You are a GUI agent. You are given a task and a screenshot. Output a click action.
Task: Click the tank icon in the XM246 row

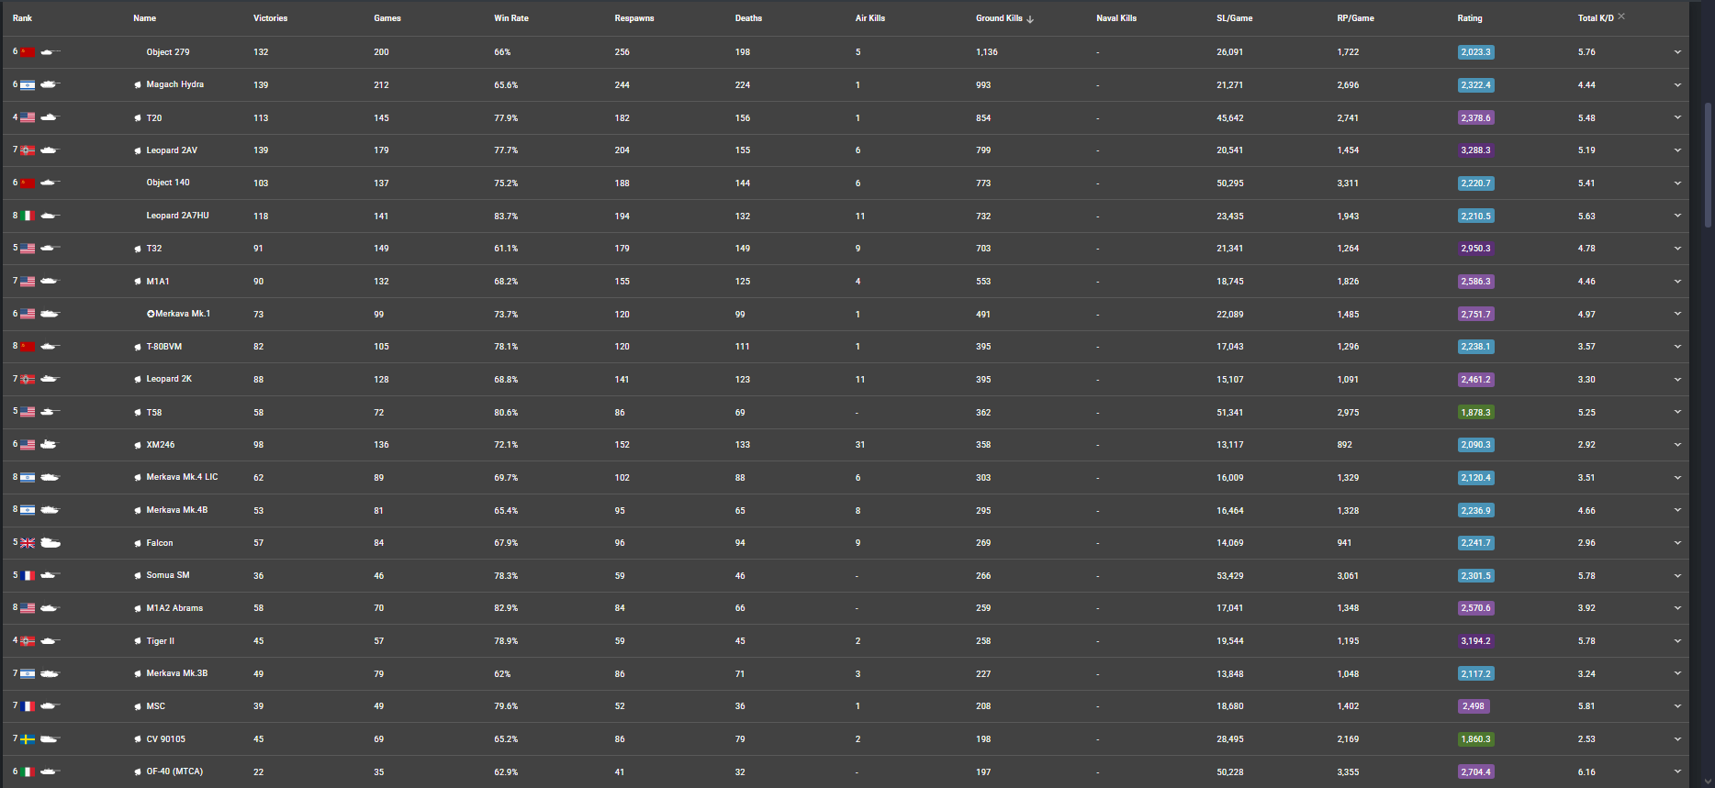(50, 445)
